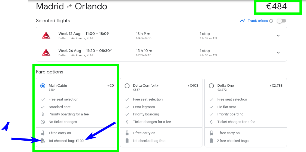This screenshot has width=306, height=152.
Task: Select the Main Cabin fare radio button
Action: (43, 86)
